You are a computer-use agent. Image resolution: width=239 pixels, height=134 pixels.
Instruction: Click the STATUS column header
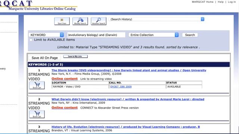(x=184, y=83)
